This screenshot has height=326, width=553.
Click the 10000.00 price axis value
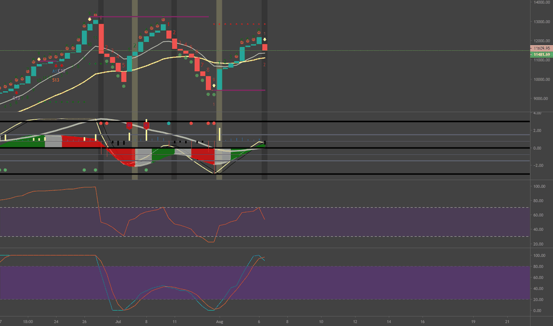(x=542, y=79)
